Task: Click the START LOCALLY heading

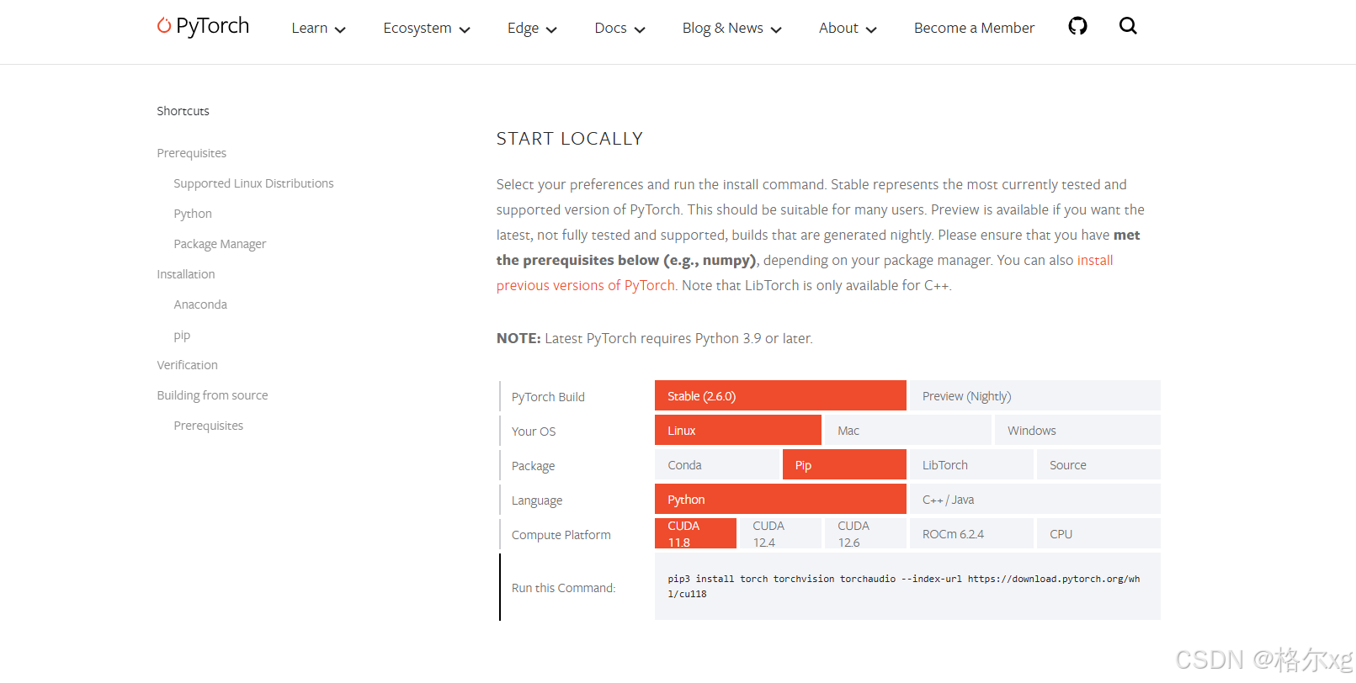Action: pos(570,139)
